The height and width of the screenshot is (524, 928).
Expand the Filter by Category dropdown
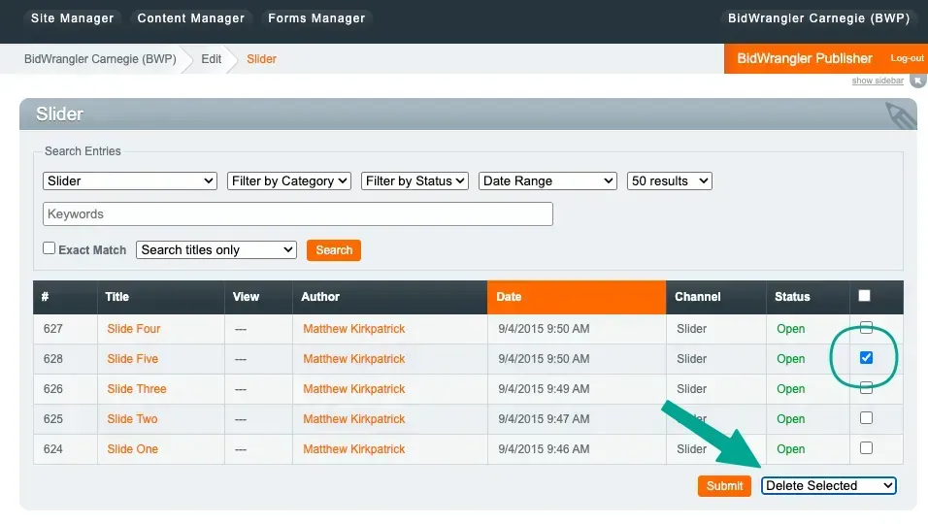point(289,181)
